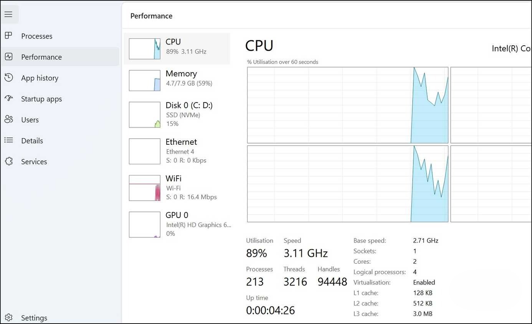Click the first logical processor utilisation graph
Screen dimensions: 532x324
pyautogui.click(x=348, y=105)
